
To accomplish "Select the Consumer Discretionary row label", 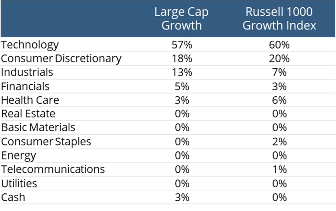I will click(61, 59).
